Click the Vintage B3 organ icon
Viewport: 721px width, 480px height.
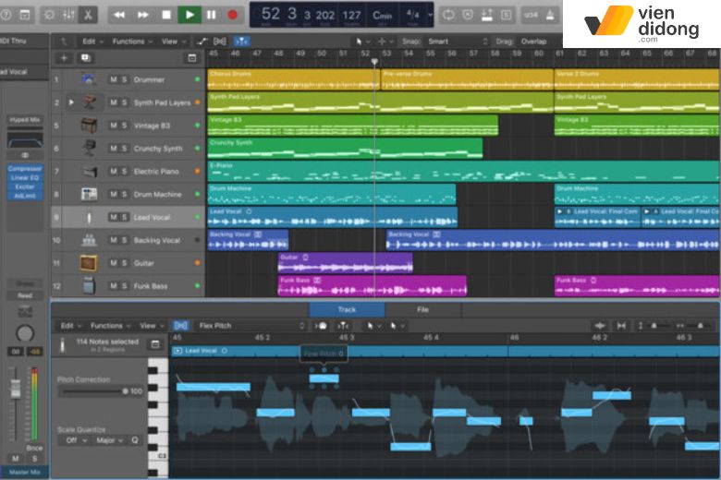(x=89, y=126)
